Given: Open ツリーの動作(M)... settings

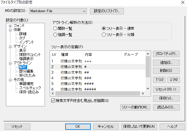Looking at the screenshot, I should click(x=135, y=107).
